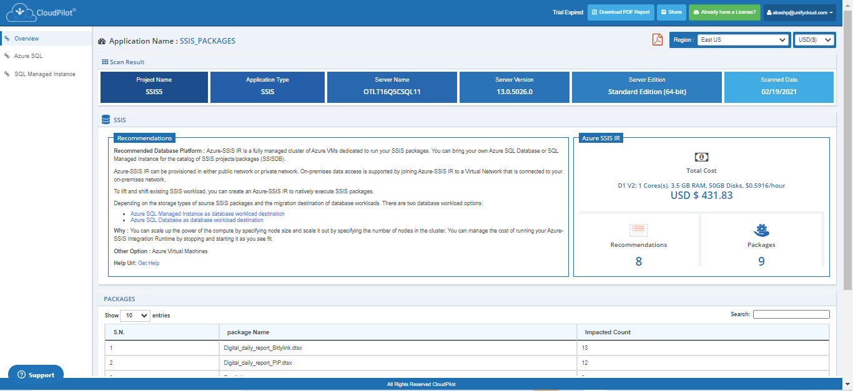Open the Recommendations tile icon

pyautogui.click(x=638, y=230)
